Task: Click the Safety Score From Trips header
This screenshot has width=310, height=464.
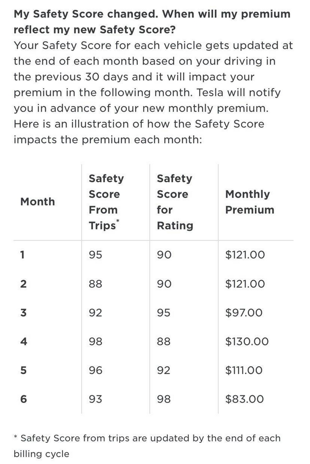Action: click(106, 202)
